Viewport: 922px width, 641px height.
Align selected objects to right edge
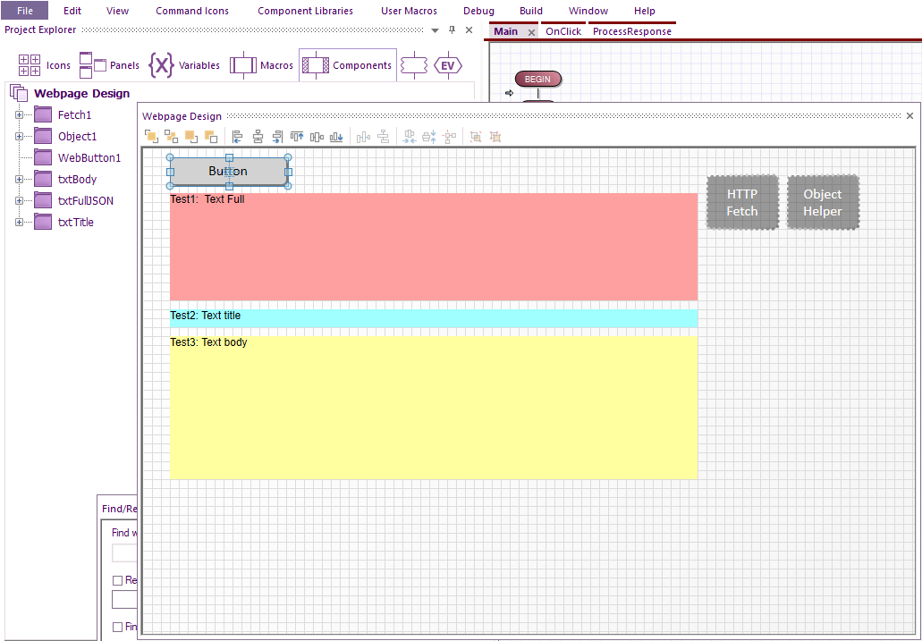(x=277, y=137)
